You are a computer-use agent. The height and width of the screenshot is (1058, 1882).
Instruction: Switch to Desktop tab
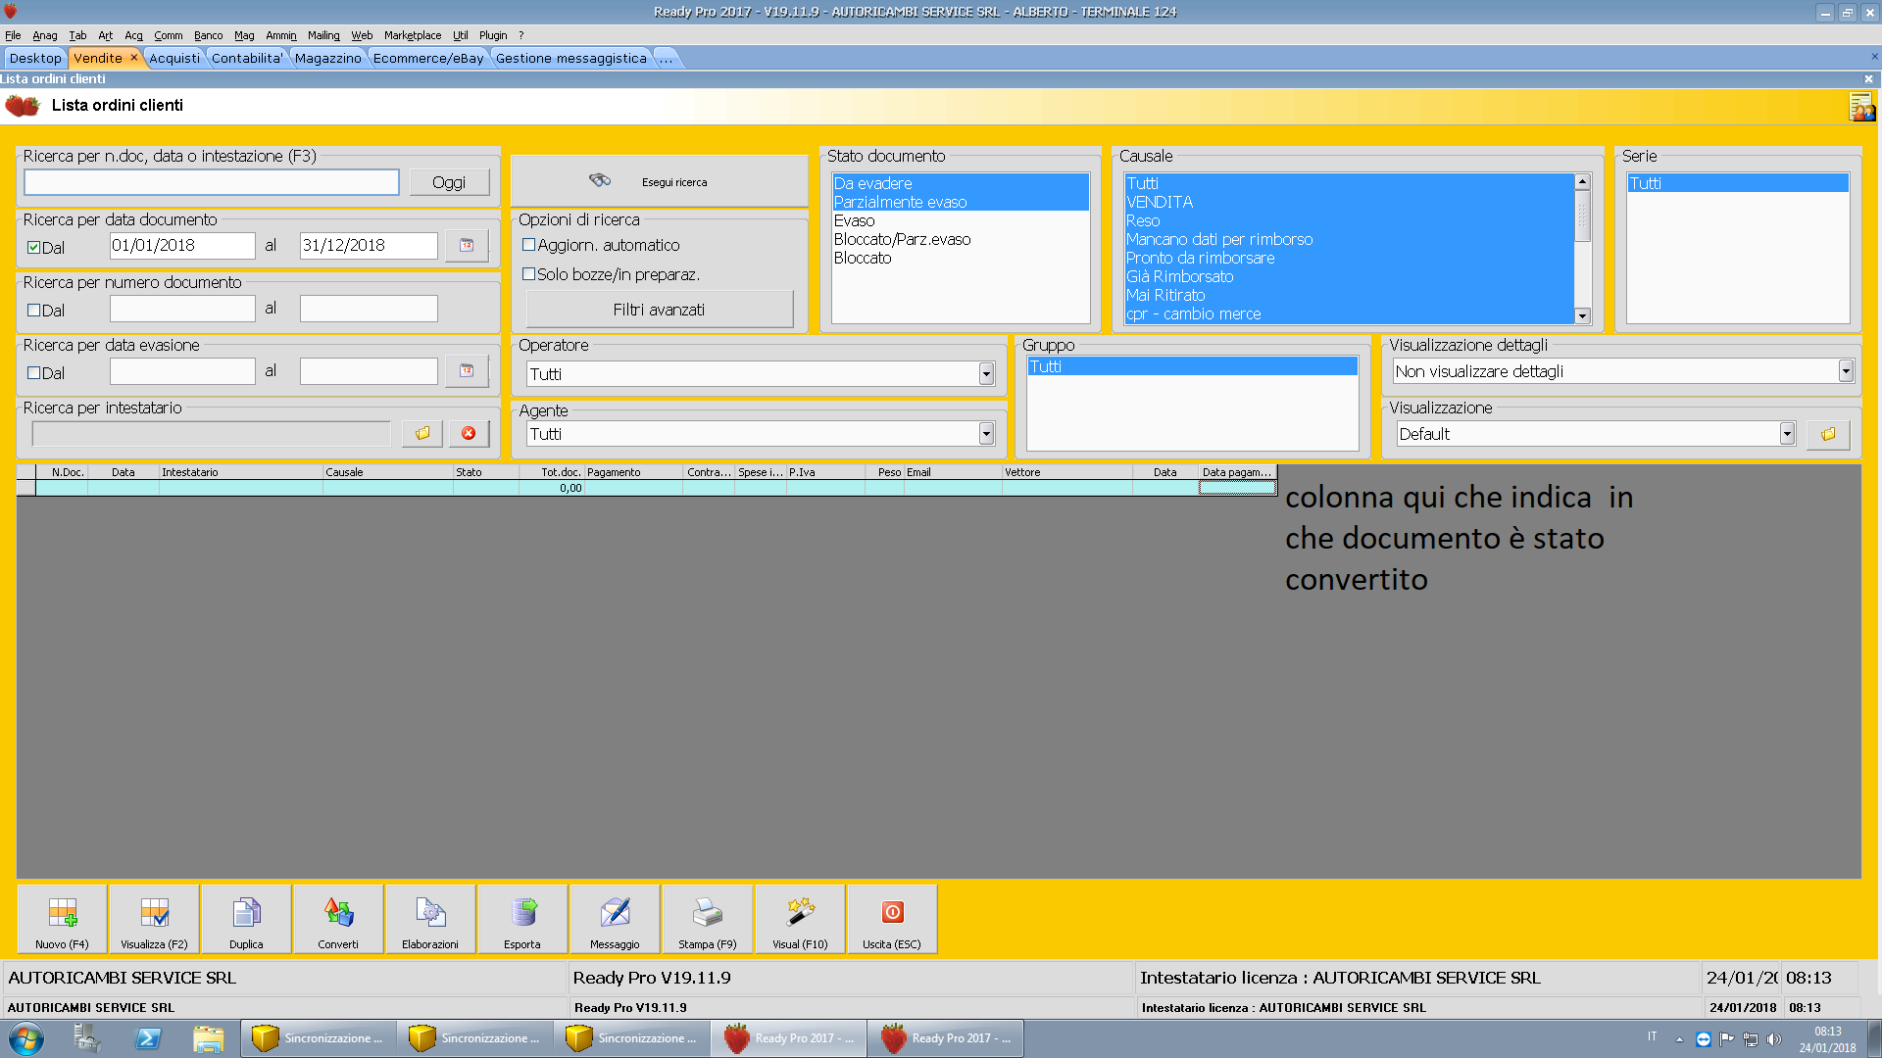tap(35, 58)
